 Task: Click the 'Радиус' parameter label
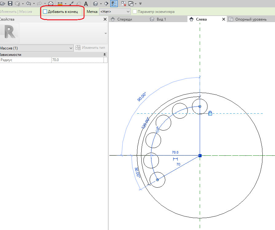(x=6, y=60)
